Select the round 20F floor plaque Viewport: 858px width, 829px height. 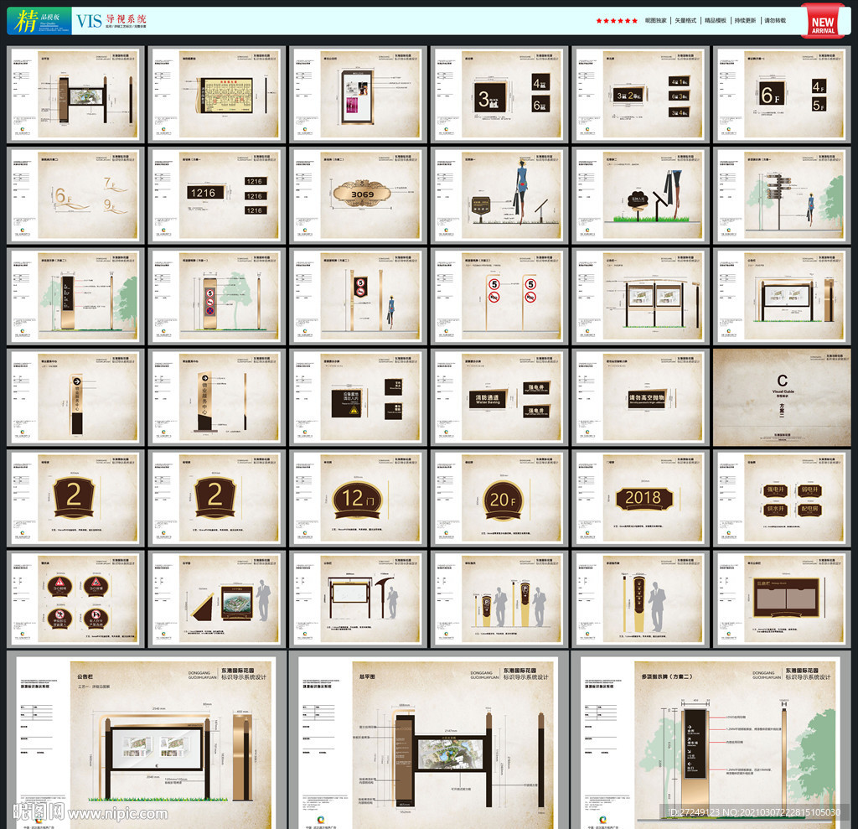[x=501, y=500]
